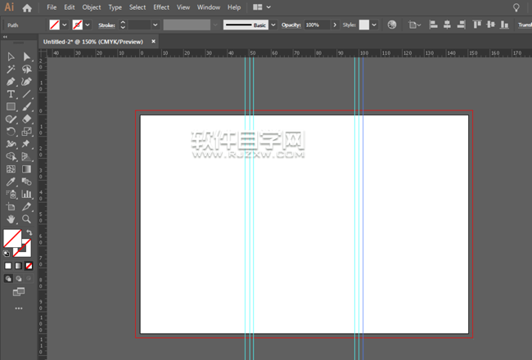This screenshot has height=360, width=532.
Task: Set the None color mode button
Action: click(29, 265)
